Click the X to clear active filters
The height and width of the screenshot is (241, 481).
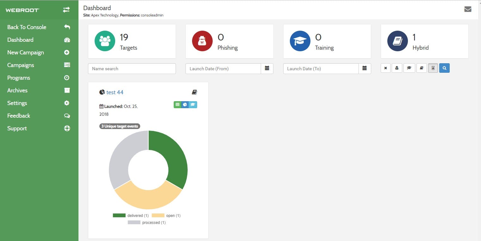pyautogui.click(x=385, y=68)
